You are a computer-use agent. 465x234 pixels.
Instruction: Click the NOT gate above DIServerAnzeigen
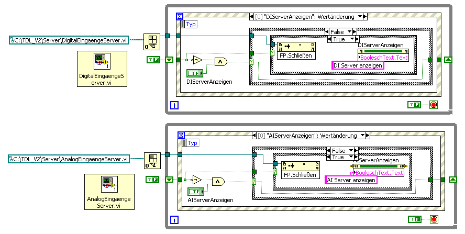(x=197, y=60)
